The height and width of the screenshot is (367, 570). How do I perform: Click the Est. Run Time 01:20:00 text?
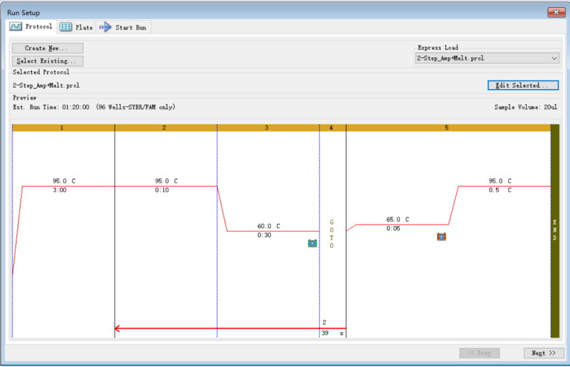51,107
